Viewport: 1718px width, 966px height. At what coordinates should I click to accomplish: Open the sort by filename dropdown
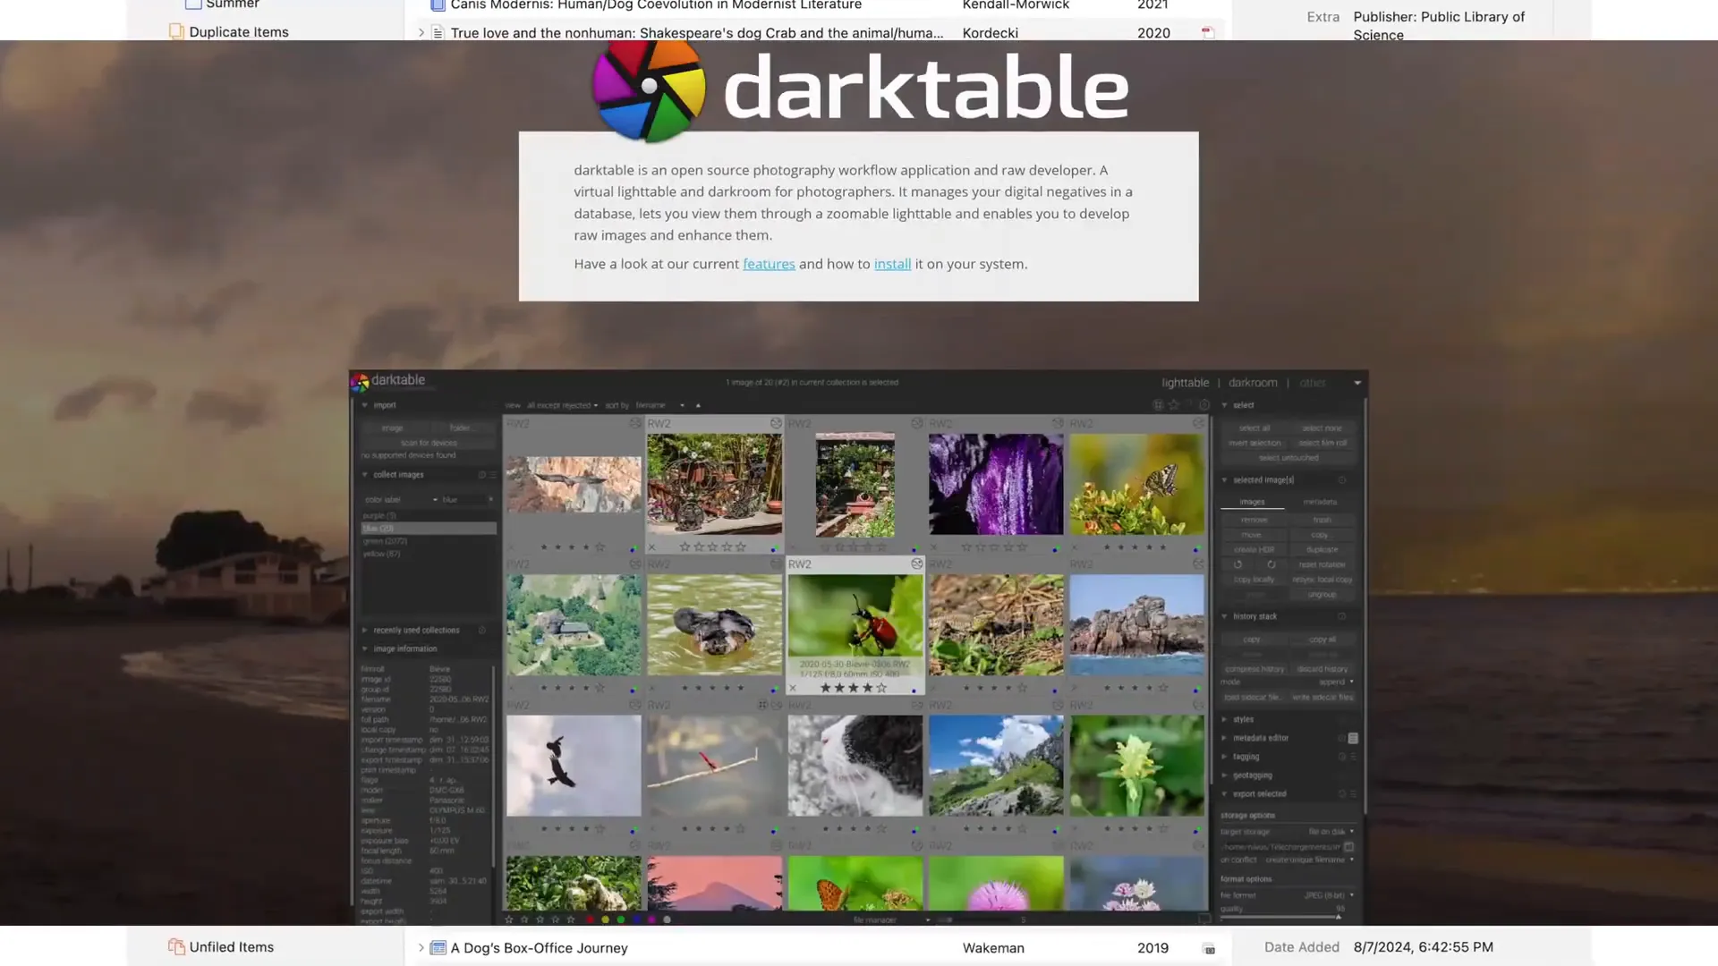660,405
